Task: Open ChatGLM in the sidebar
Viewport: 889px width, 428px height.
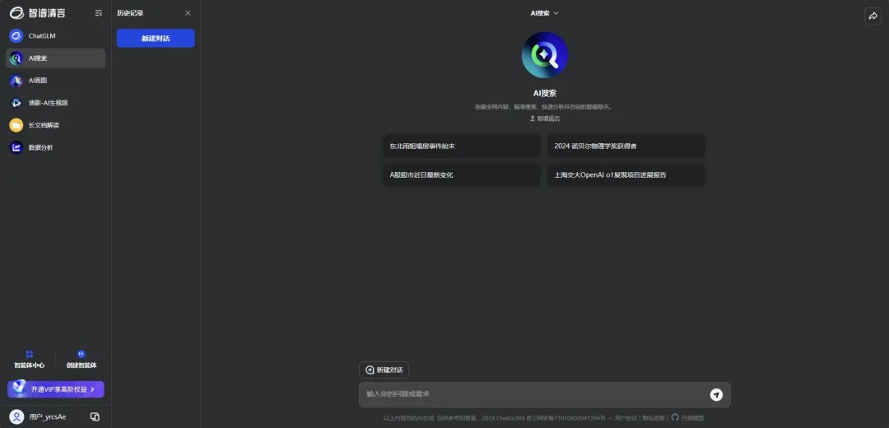Action: tap(56, 35)
